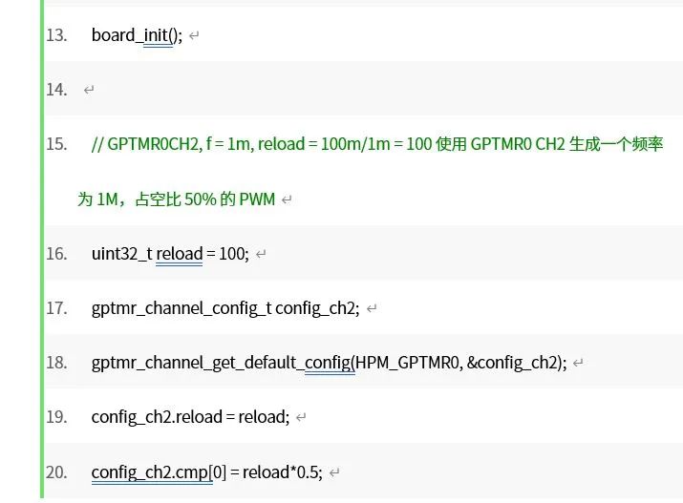This screenshot has height=503, width=683.
Task: Click line number 20
Action: tap(56, 472)
